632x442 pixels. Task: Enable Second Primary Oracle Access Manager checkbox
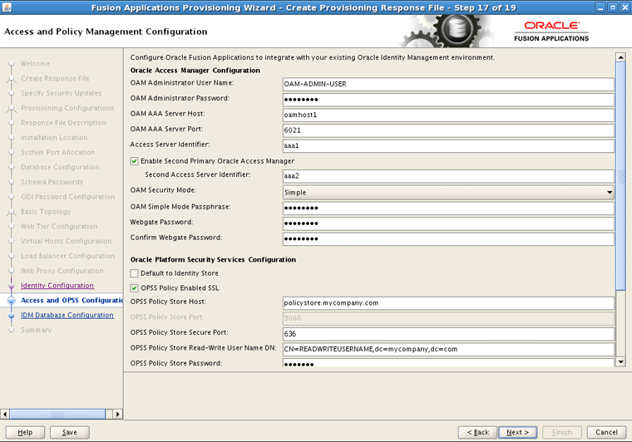pyautogui.click(x=134, y=161)
